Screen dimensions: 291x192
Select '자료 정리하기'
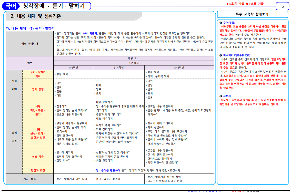(104, 129)
